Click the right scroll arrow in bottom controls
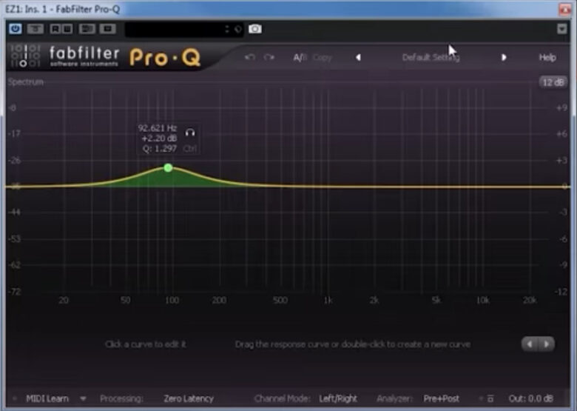577x411 pixels. [546, 344]
